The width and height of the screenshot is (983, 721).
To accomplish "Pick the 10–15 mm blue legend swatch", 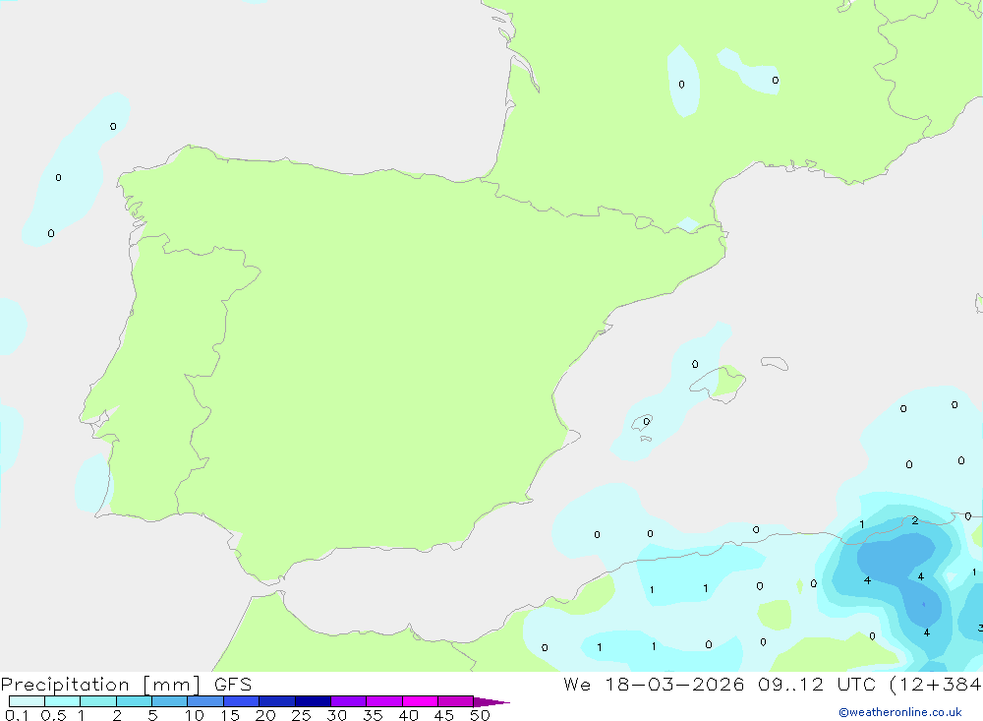I will pyautogui.click(x=205, y=701).
